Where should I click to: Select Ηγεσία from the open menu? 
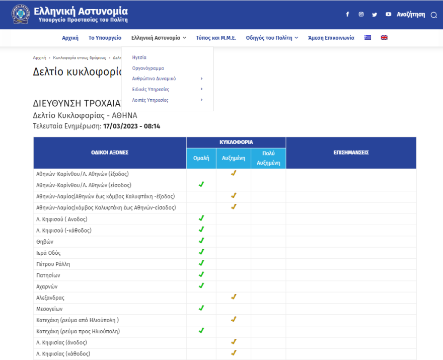(x=139, y=57)
